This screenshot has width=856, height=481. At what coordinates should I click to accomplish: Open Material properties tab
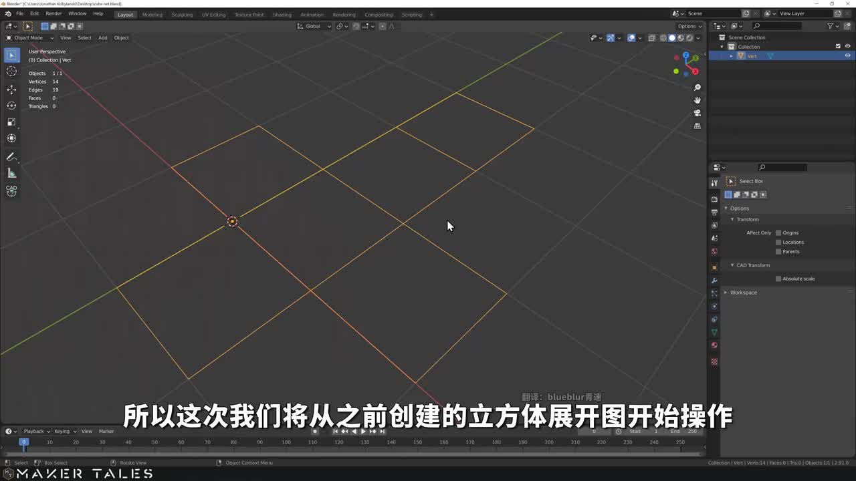[714, 345]
